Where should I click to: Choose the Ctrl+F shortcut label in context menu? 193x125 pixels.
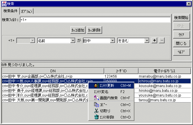point(125,98)
